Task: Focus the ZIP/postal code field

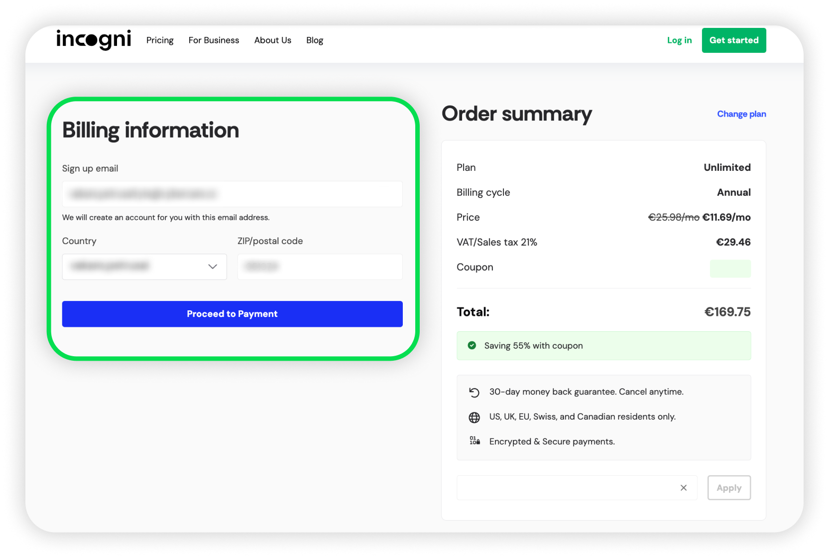Action: point(320,267)
